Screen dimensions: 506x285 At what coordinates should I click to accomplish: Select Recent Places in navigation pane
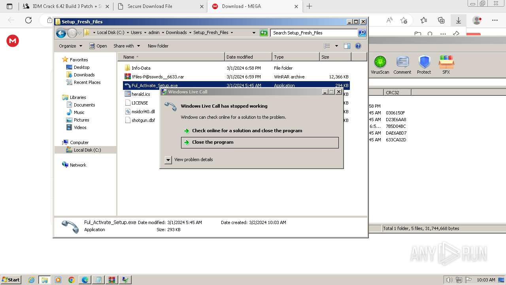[87, 82]
